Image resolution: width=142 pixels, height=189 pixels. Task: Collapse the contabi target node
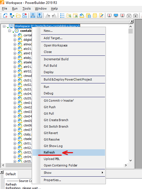pos(9,31)
